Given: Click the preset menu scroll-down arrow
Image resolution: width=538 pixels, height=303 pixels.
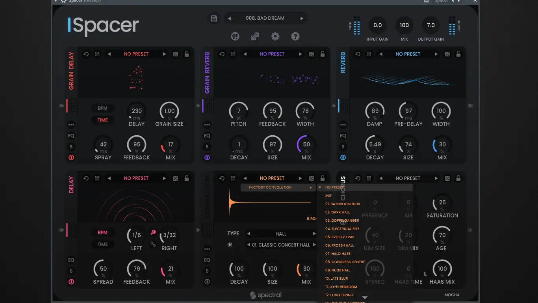Looking at the screenshot, I should 365,298.
